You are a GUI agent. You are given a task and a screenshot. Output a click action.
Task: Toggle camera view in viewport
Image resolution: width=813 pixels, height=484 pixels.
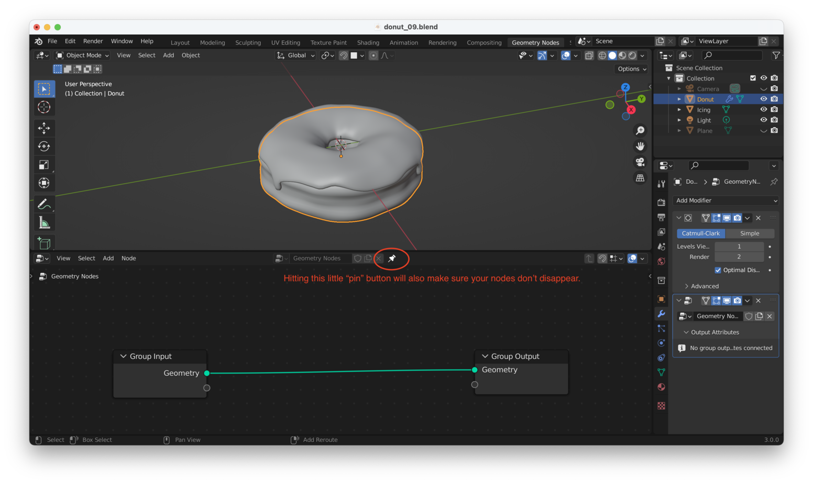coord(640,162)
